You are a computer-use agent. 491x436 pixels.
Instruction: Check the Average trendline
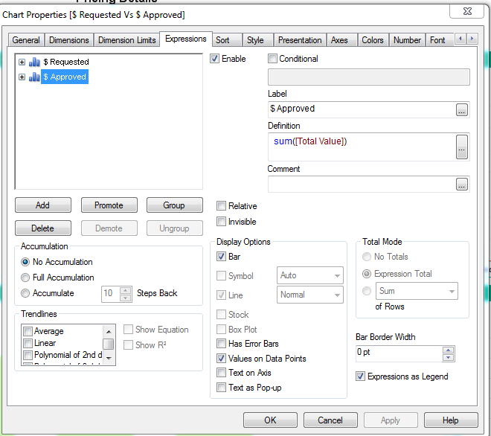tap(28, 331)
